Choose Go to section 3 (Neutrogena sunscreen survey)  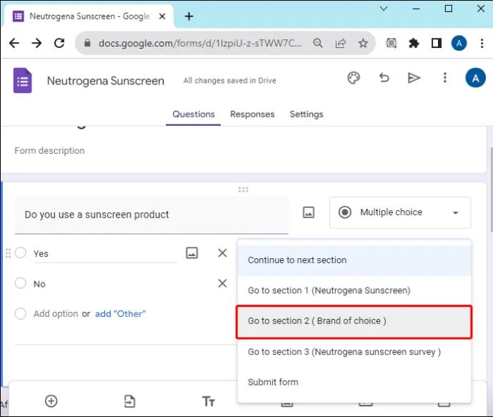pos(354,352)
